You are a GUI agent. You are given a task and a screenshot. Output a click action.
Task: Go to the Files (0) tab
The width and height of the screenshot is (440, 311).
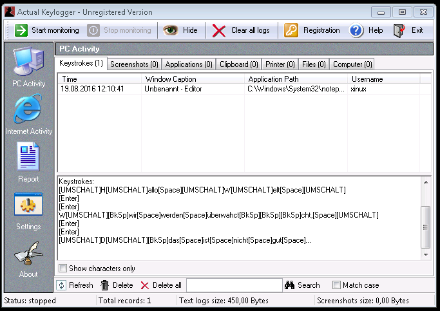(314, 64)
